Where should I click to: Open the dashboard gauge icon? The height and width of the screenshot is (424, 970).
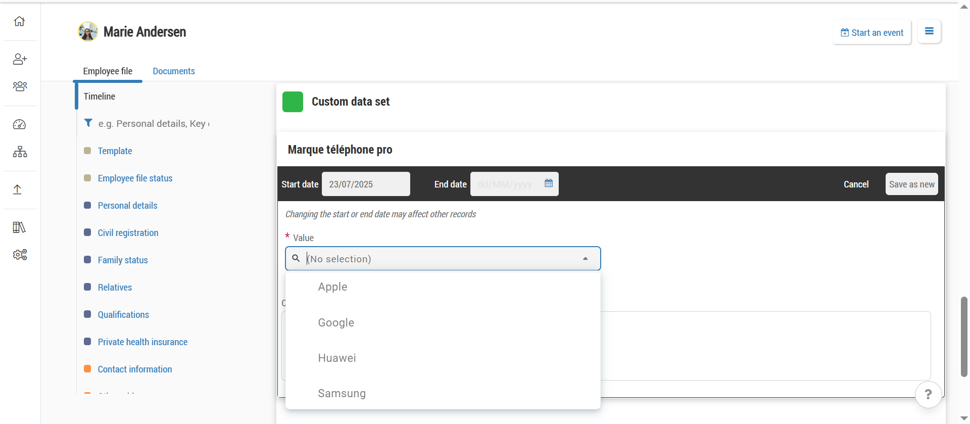coord(19,124)
